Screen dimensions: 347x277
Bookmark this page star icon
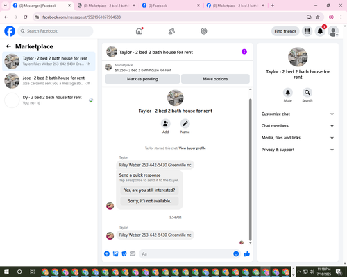[318, 17]
